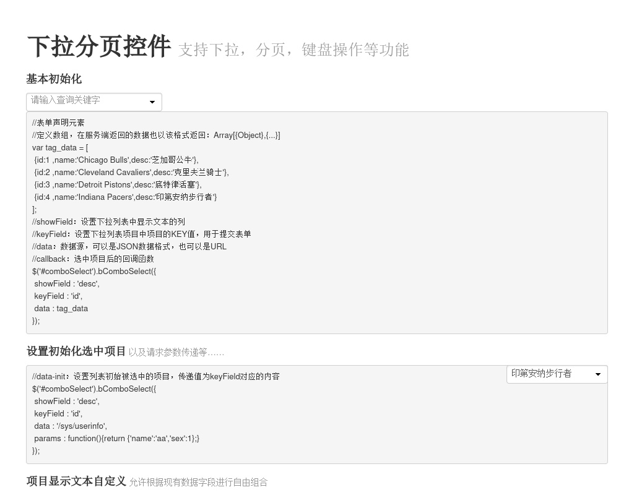Click the code line with 'Detroit Pistons'
The image size is (634, 495).
pos(118,184)
